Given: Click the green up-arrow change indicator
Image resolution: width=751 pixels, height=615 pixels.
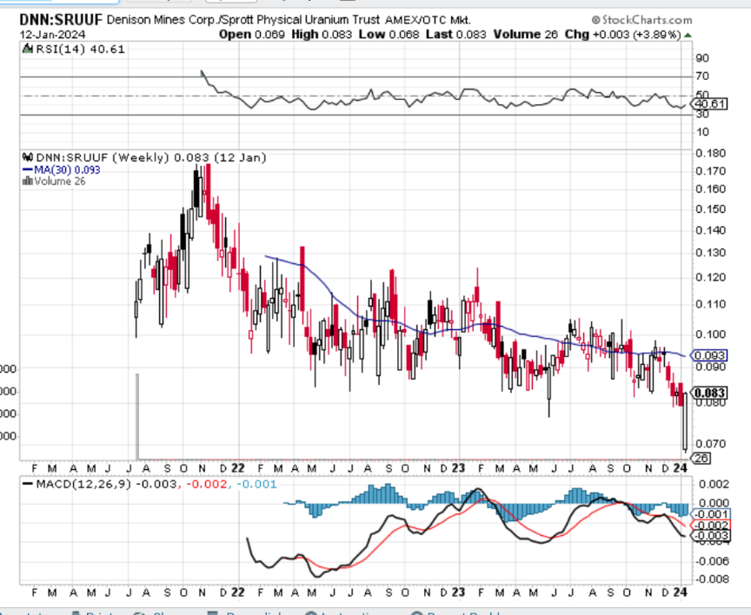Looking at the screenshot, I should coord(688,35).
